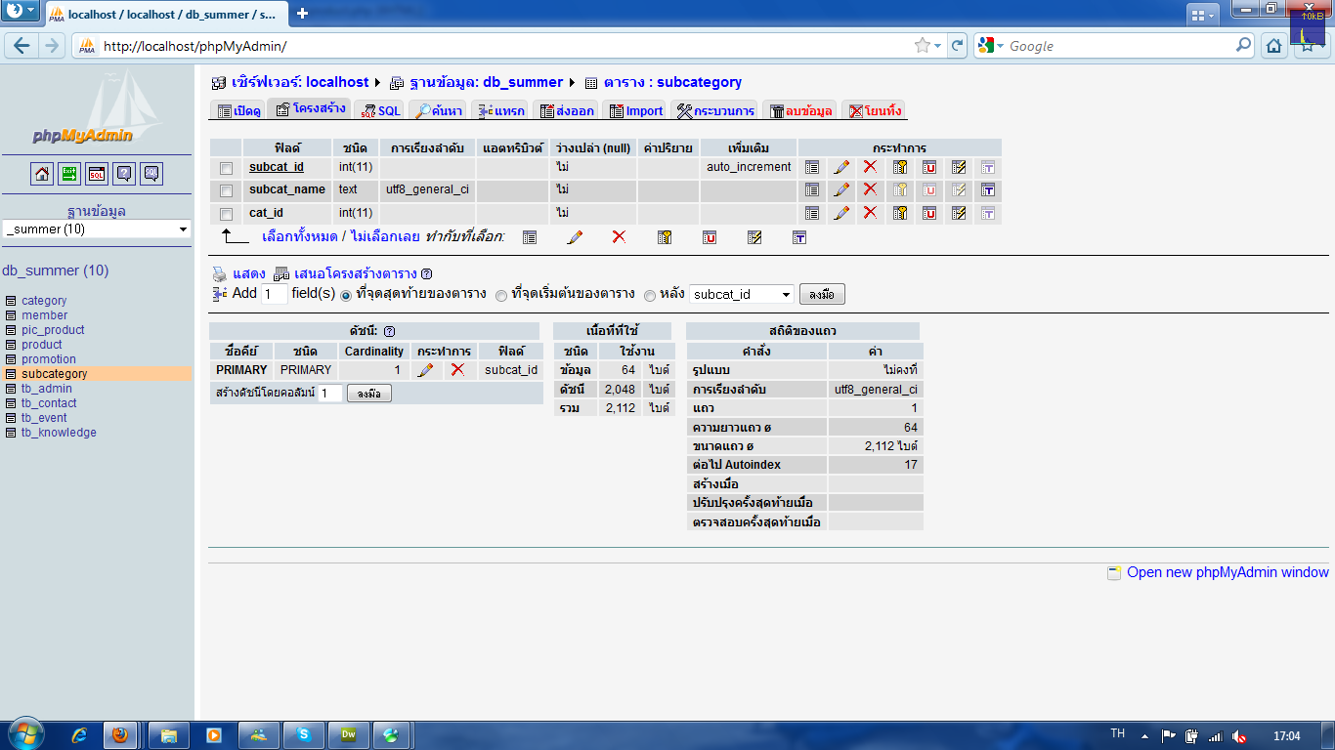Click the with-selected red X drop icon
This screenshot has width=1335, height=750.
[619, 236]
